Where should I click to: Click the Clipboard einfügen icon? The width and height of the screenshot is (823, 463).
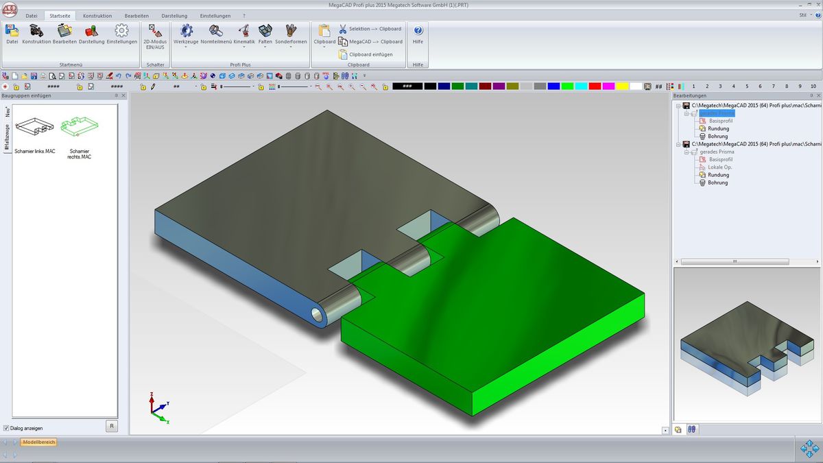[344, 54]
